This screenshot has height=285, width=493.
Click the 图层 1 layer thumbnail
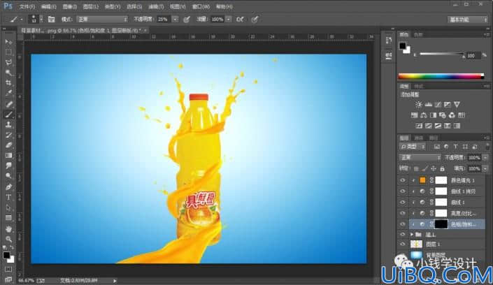tap(416, 244)
